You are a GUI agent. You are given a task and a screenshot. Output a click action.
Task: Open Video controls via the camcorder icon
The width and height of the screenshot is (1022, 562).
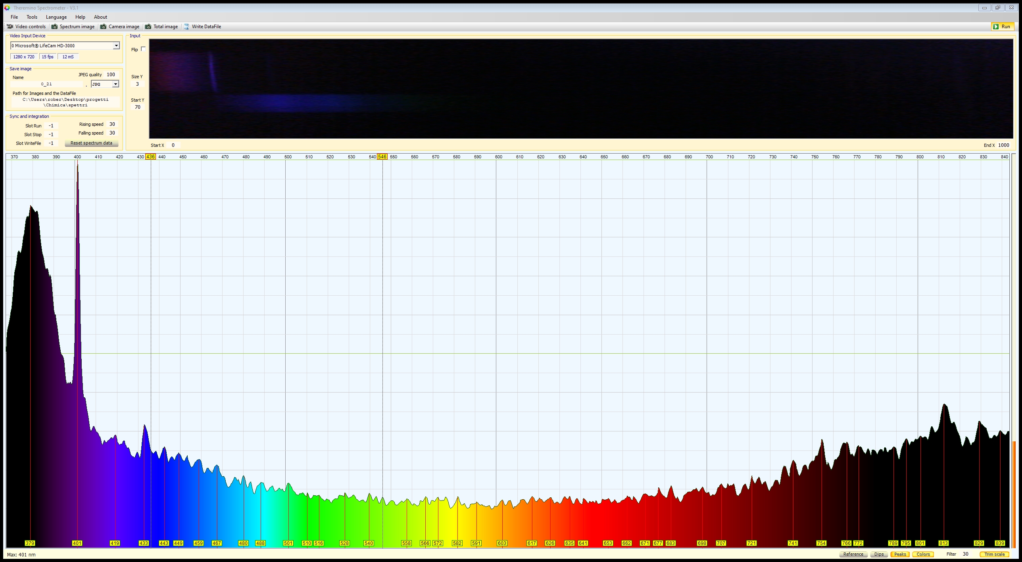[10, 27]
